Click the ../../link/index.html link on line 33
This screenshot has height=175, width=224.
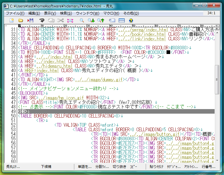click(x=142, y=39)
